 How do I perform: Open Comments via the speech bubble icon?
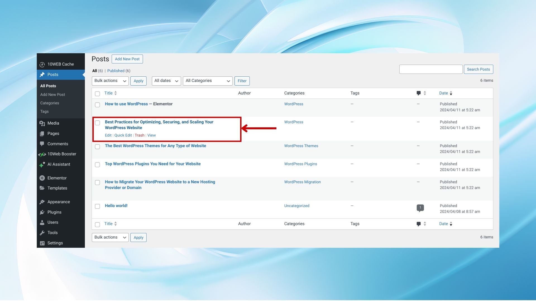click(x=42, y=144)
